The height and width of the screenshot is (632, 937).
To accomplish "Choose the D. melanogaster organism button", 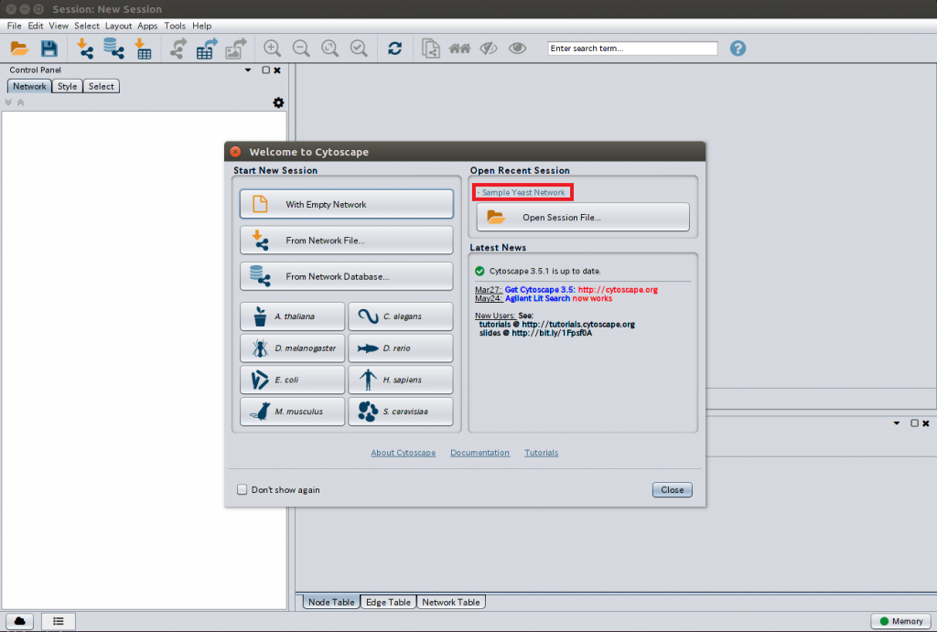I will tap(292, 348).
